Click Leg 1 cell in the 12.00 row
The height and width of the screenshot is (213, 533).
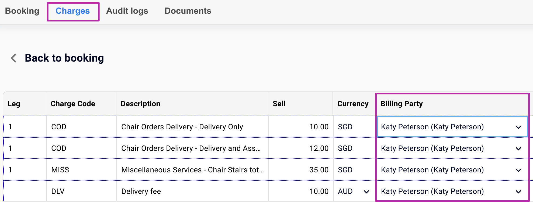(x=25, y=148)
